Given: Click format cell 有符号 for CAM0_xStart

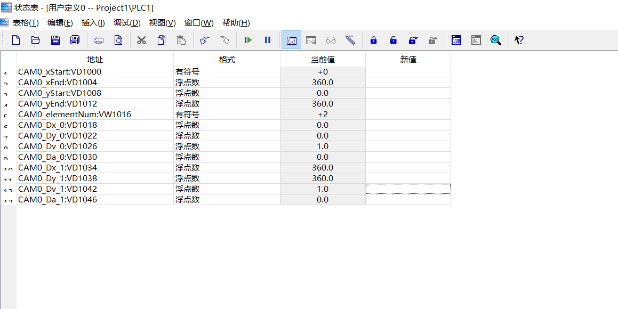Looking at the screenshot, I should [x=227, y=71].
